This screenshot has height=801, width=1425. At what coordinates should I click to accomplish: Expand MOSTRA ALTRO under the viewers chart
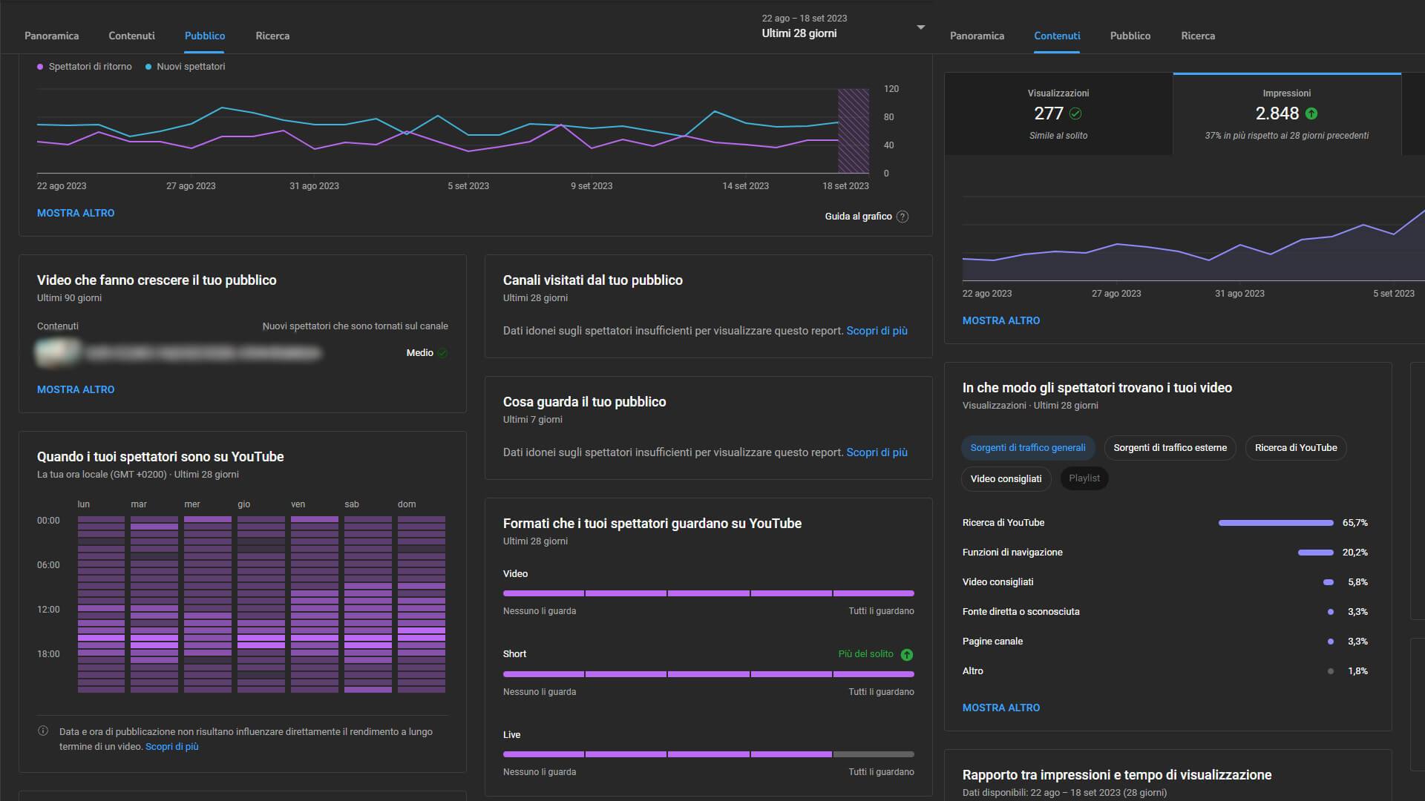tap(76, 213)
